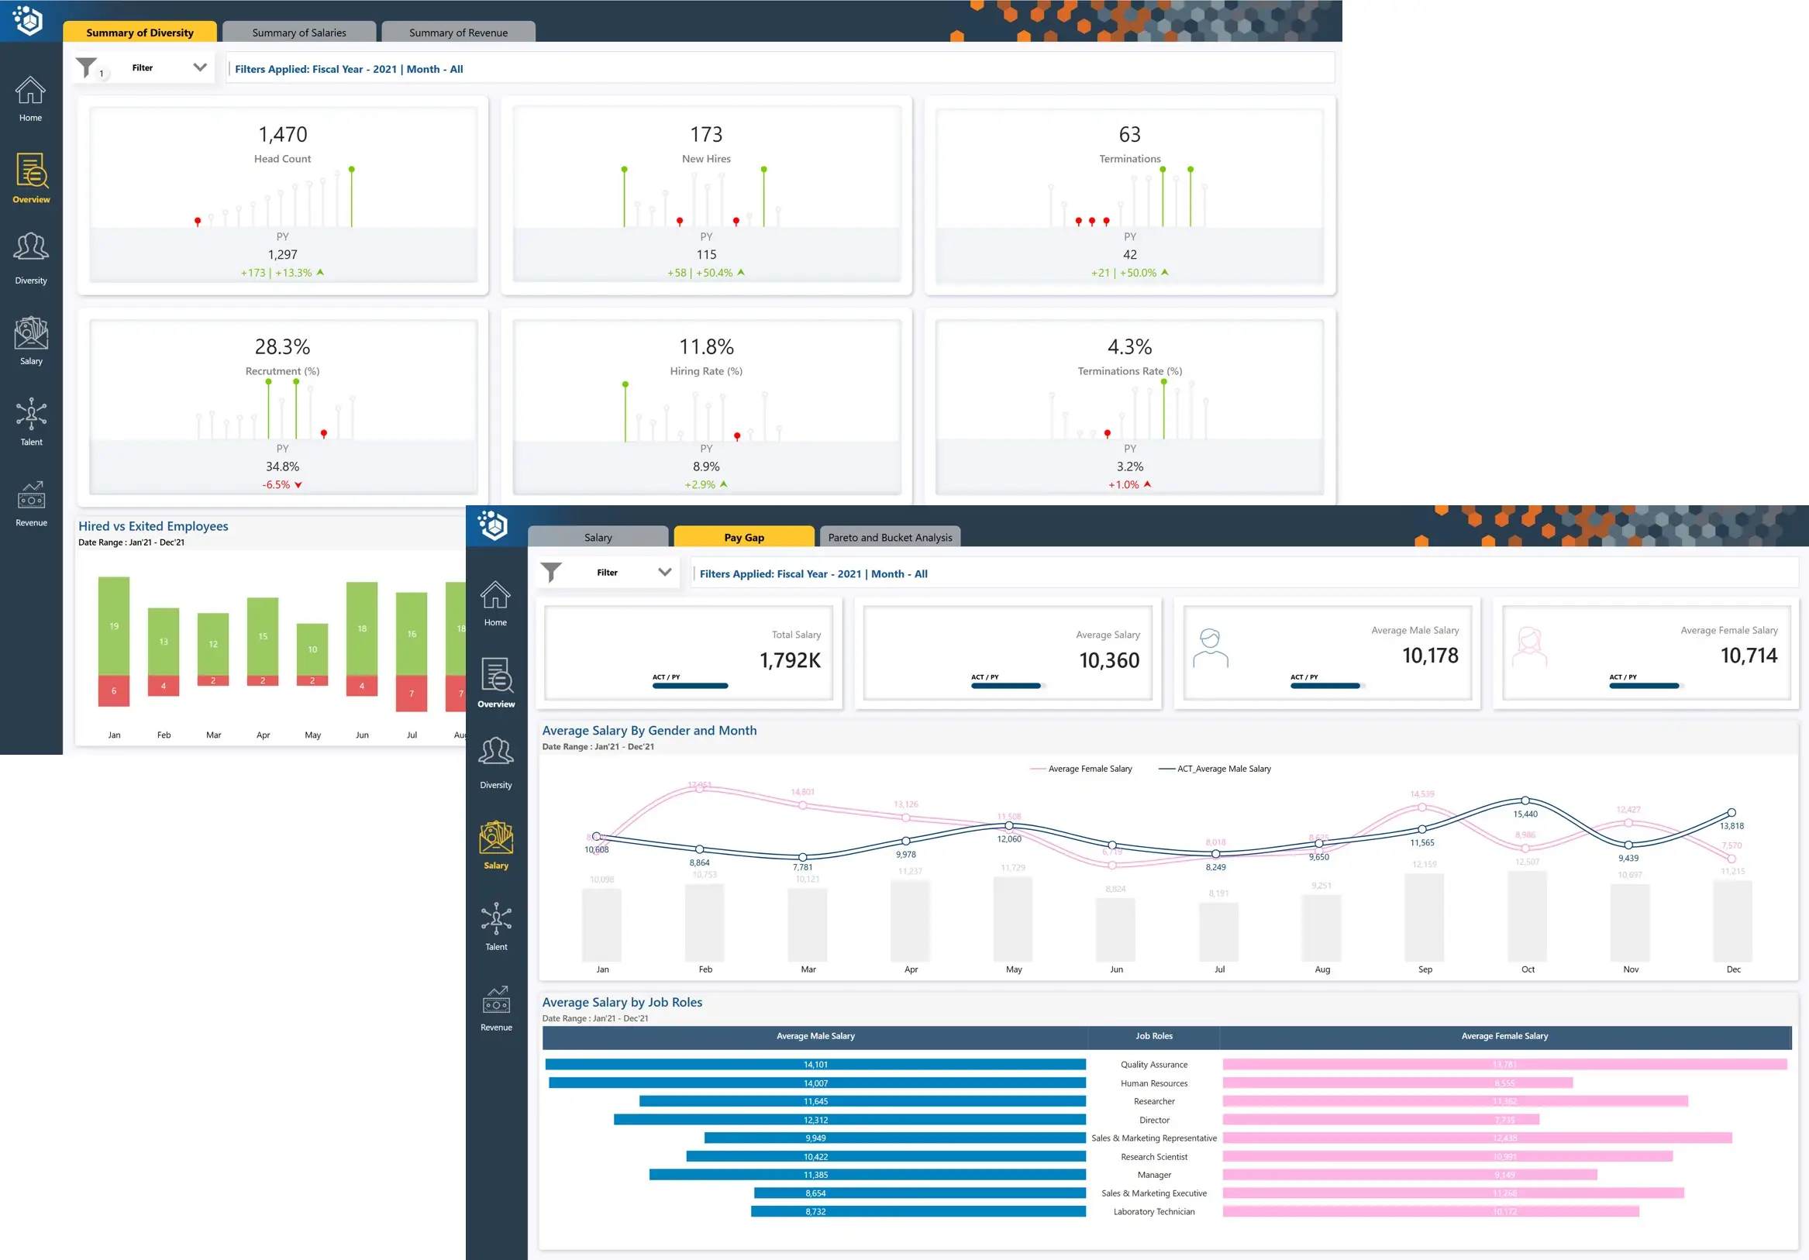Open Revenue icon in top-left dashboard sidebar
Image resolution: width=1809 pixels, height=1260 pixels.
click(x=31, y=496)
